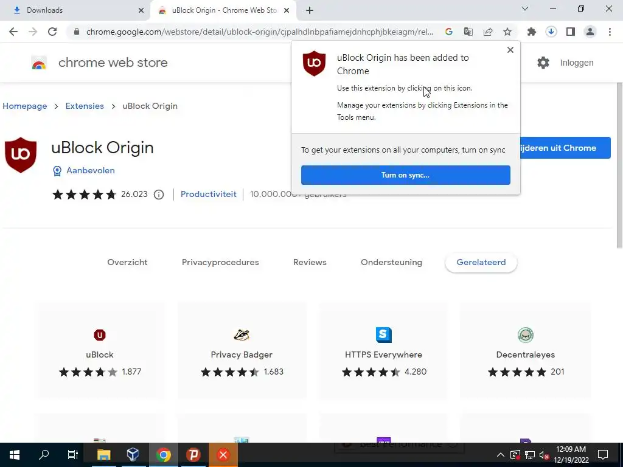The height and width of the screenshot is (467, 623).
Task: Click the muted volume tray icon
Action: point(544,455)
